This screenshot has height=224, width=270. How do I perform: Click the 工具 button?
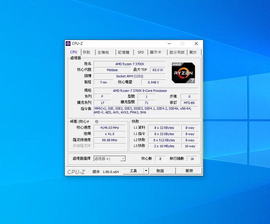tap(133, 171)
